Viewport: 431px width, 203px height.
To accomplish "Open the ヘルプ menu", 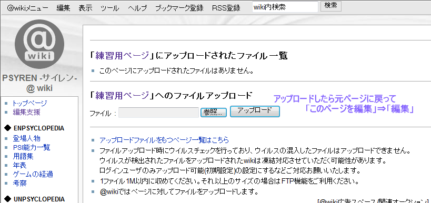I will (137, 8).
